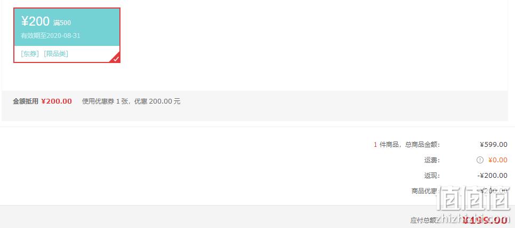The height and width of the screenshot is (228, 515).
Task: Click the 运费 label
Action: coord(432,160)
